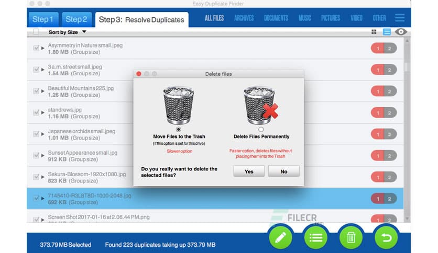Viewport: 438px width, 253px height.
Task: Click the 373.79 MB Selected status text
Action: coord(65,245)
